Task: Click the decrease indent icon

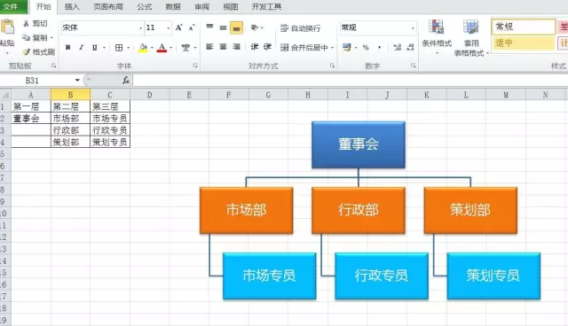Action: [255, 47]
